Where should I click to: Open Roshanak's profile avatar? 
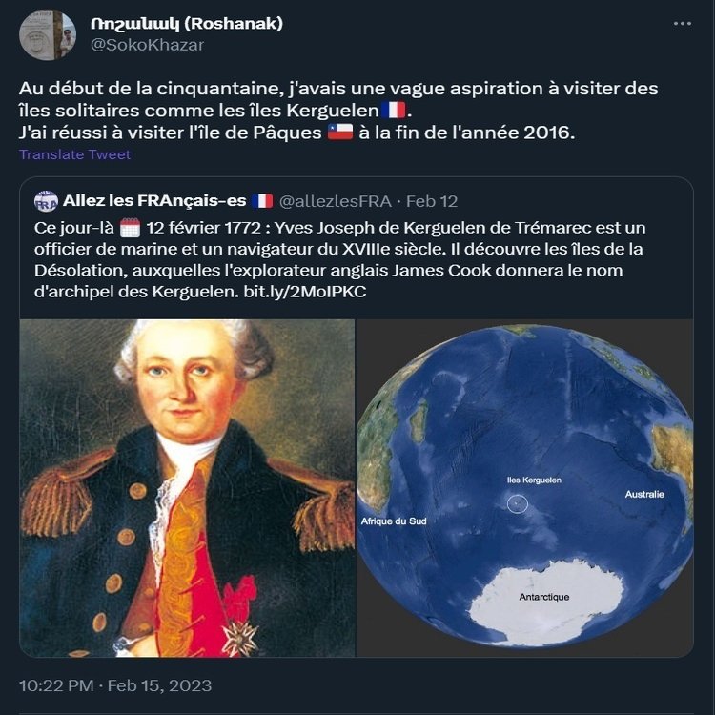pos(48,35)
